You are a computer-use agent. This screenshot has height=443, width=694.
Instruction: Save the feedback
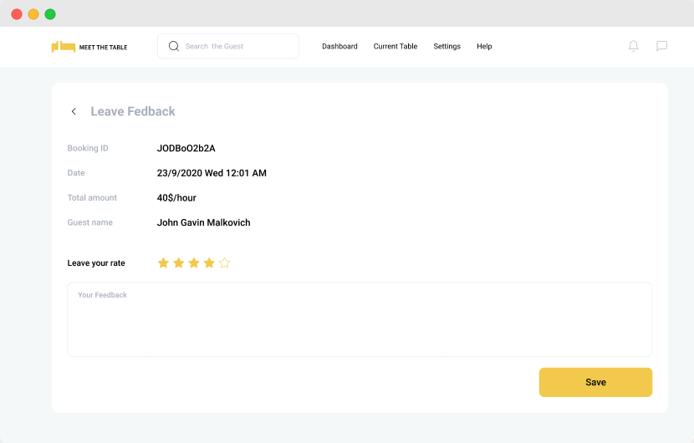point(595,382)
